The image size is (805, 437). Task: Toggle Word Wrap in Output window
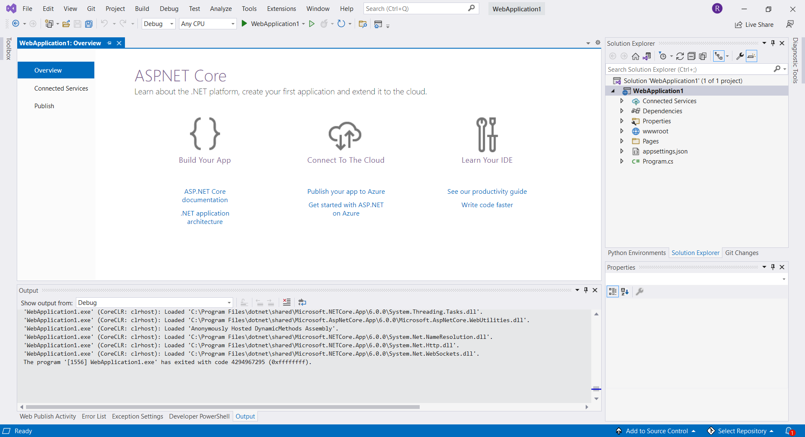pos(302,302)
